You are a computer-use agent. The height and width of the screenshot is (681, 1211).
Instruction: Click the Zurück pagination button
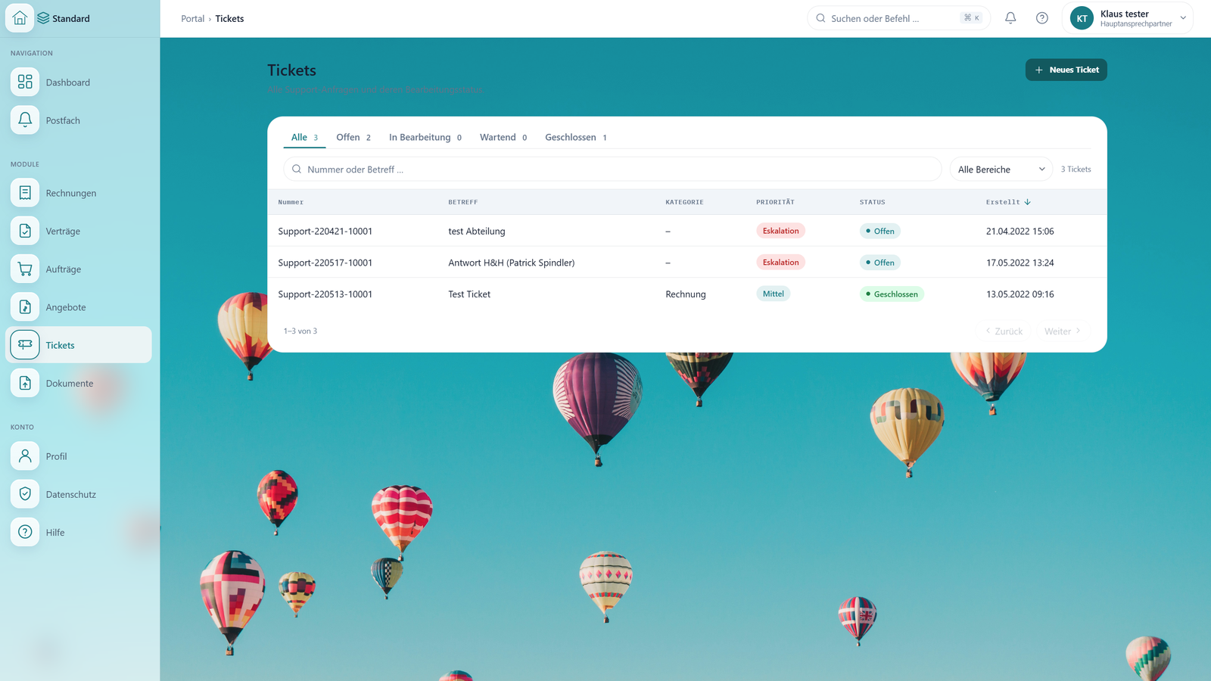click(x=1004, y=331)
